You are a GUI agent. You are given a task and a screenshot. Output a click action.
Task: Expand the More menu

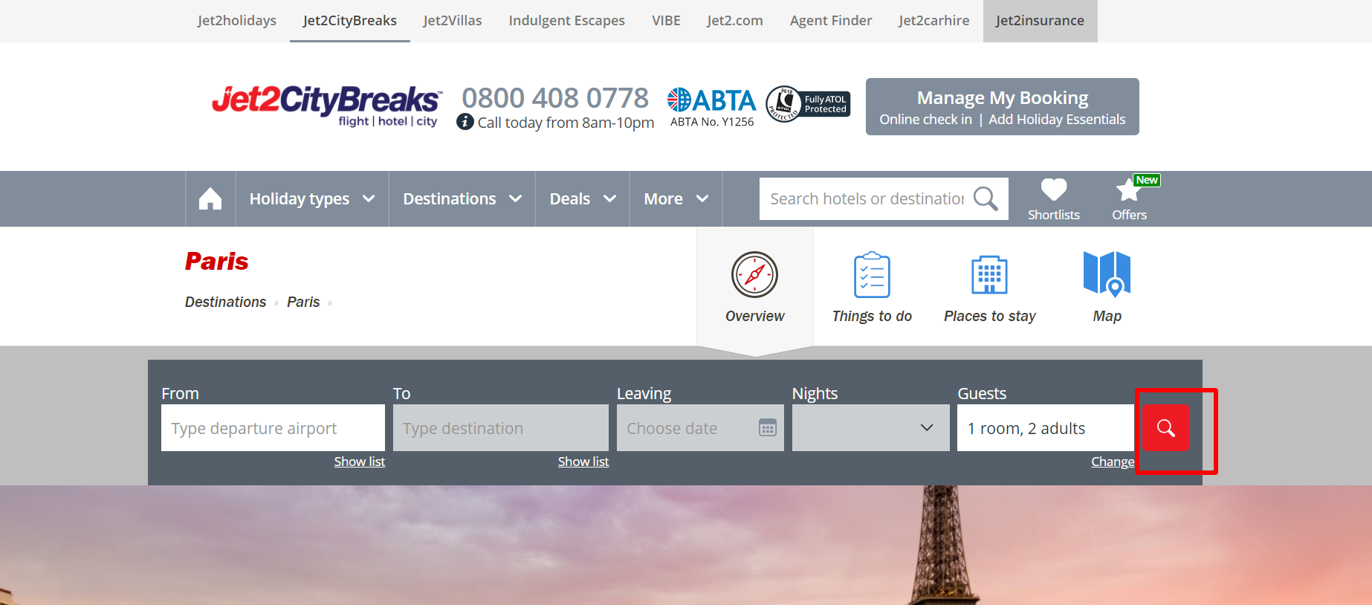(676, 198)
